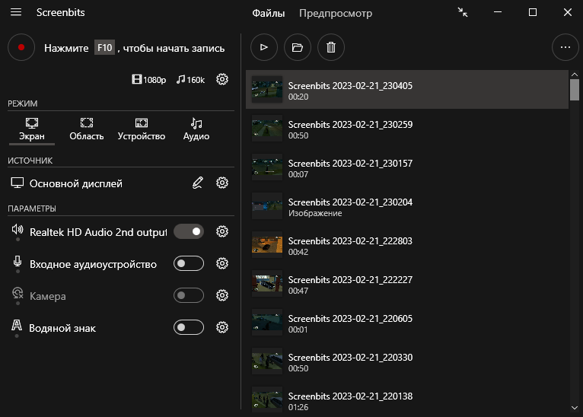The height and width of the screenshot is (417, 583).
Task: Switch to compact view arrows icon
Action: 463,12
